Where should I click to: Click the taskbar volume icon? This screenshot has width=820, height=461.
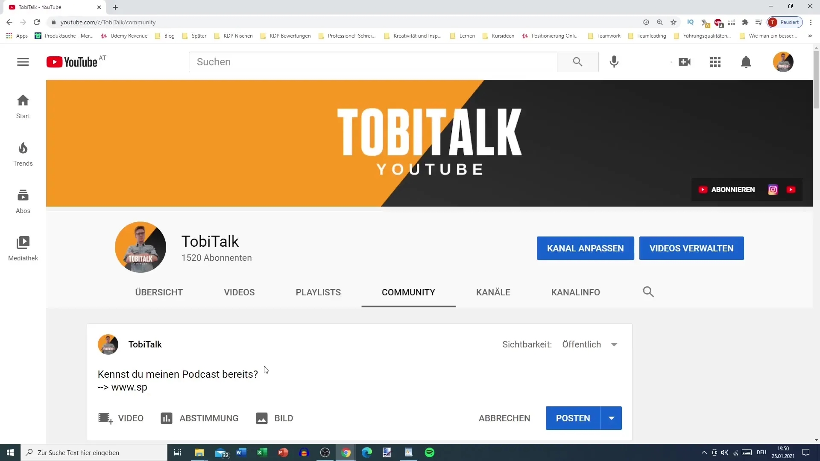(x=725, y=452)
